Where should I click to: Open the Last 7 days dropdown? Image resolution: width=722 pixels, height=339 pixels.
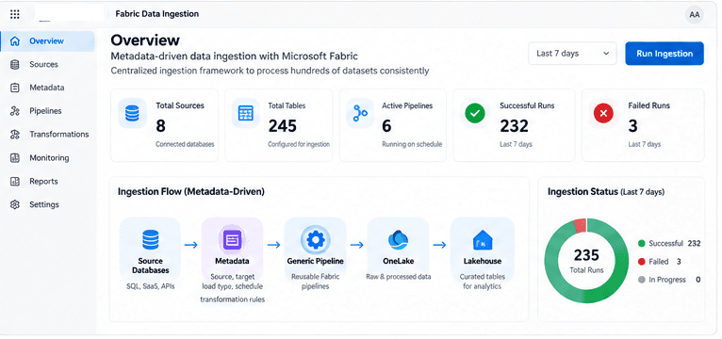(x=572, y=54)
